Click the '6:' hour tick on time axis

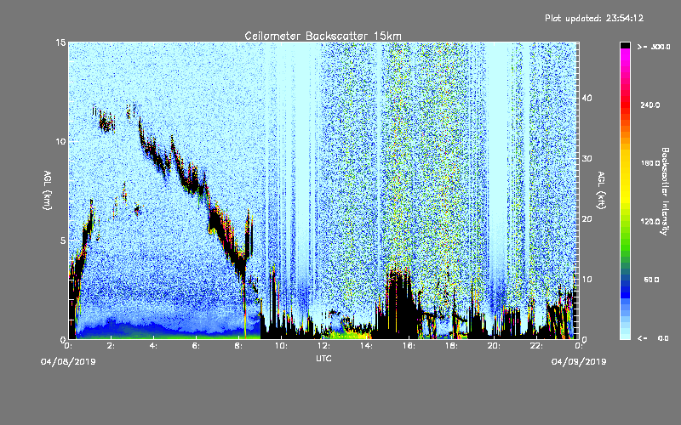(196, 346)
